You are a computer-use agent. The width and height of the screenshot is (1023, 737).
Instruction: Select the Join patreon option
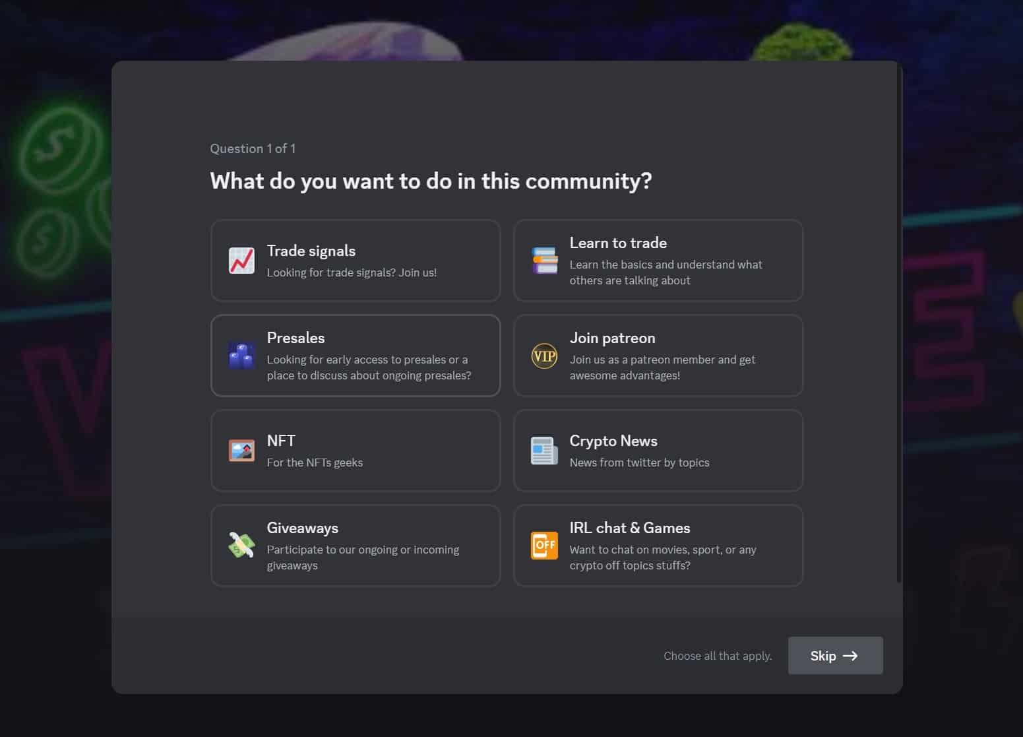pos(658,356)
